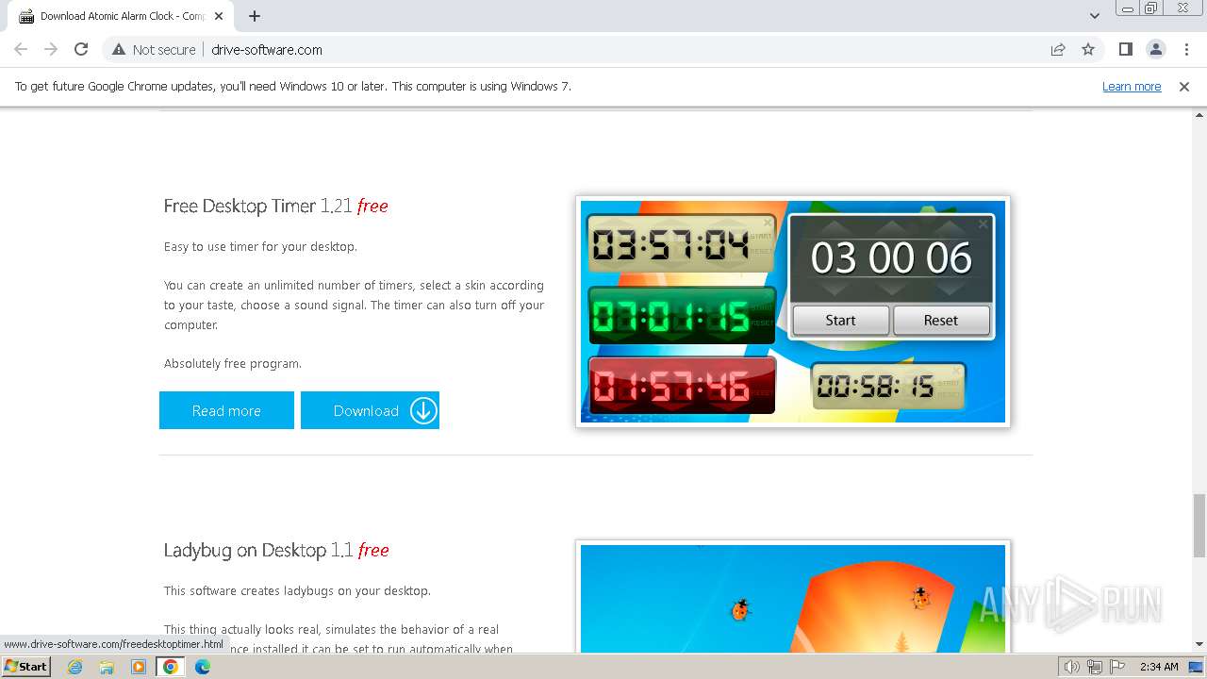Open the Ladybug on Desktop screenshot

tap(793, 597)
